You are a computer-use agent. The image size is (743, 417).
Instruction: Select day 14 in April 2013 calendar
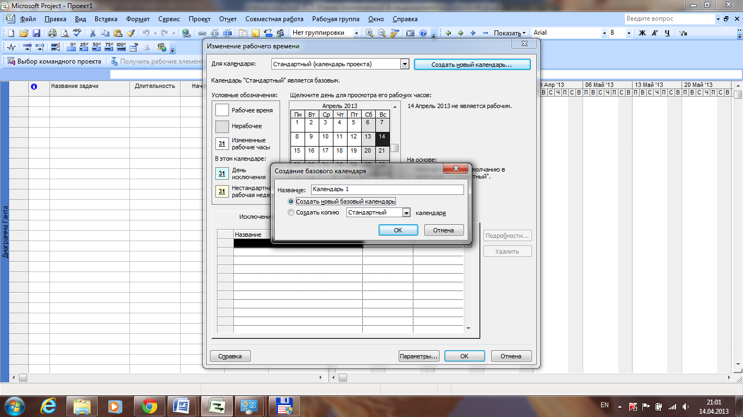[x=382, y=138]
